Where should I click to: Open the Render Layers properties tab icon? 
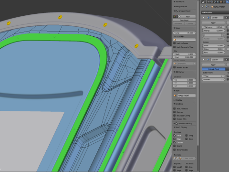pyautogui.click(x=212, y=2)
